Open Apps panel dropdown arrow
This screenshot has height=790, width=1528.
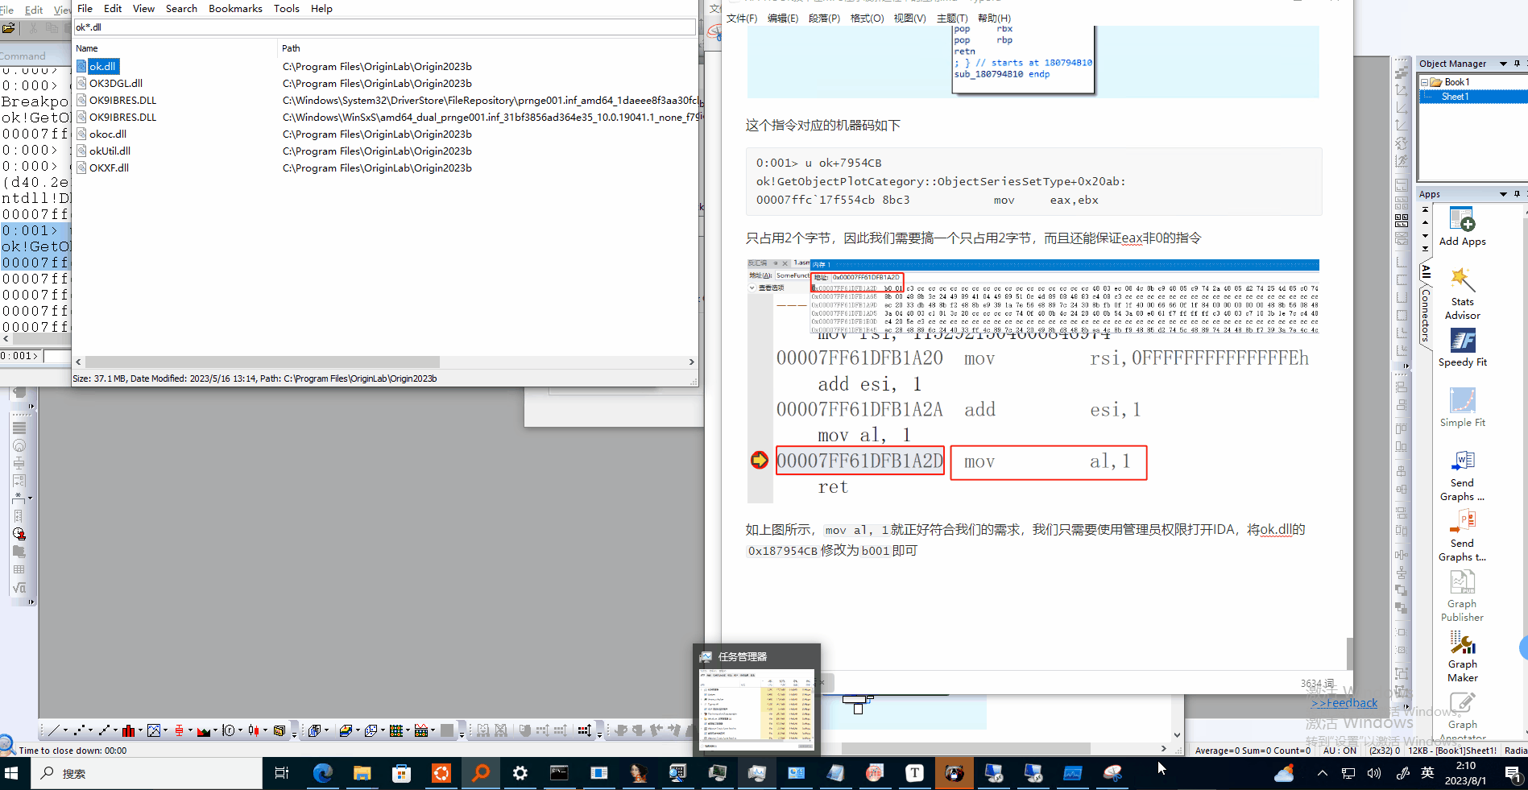1503,194
